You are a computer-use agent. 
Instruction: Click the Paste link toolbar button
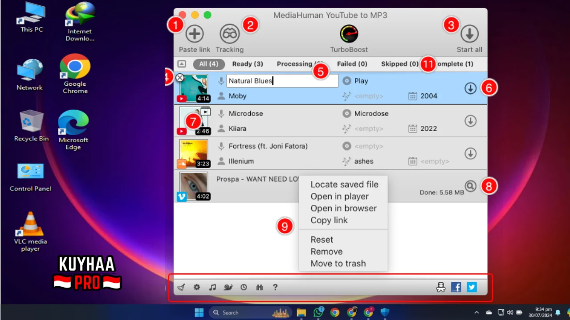pyautogui.click(x=195, y=39)
